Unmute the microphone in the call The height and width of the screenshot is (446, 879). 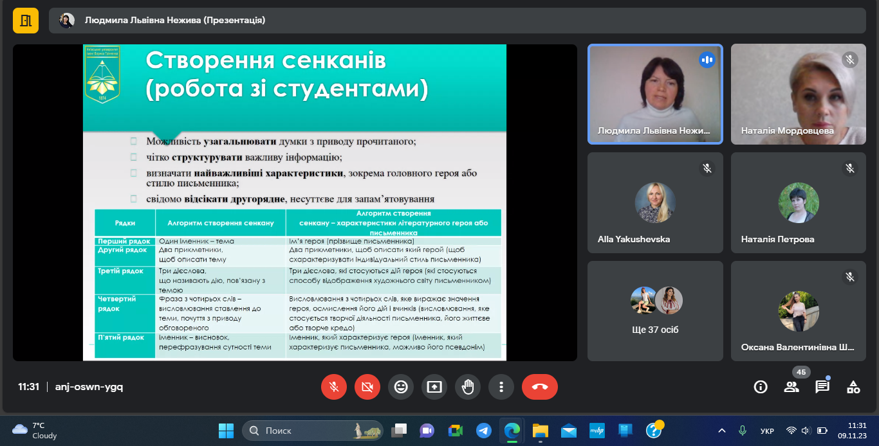pos(334,387)
